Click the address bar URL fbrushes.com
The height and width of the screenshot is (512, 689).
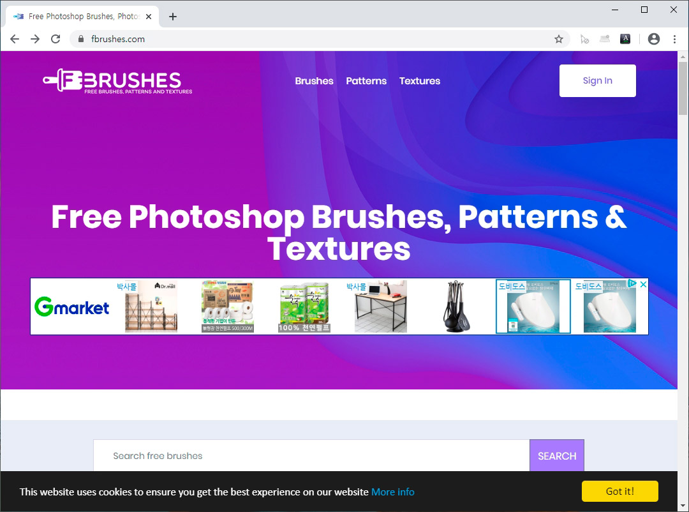pyautogui.click(x=118, y=39)
